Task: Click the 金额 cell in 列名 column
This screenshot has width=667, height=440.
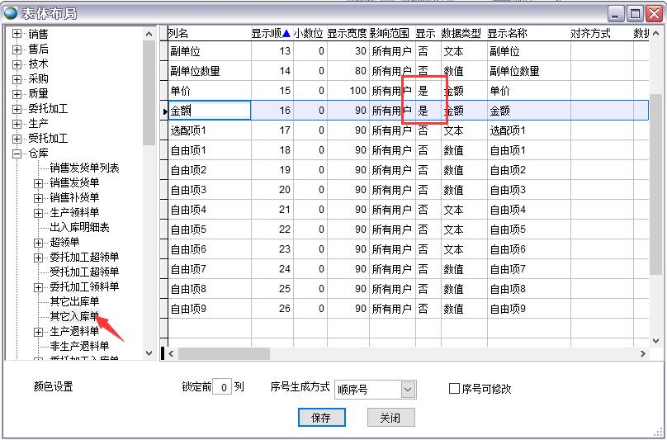Action: tap(209, 111)
